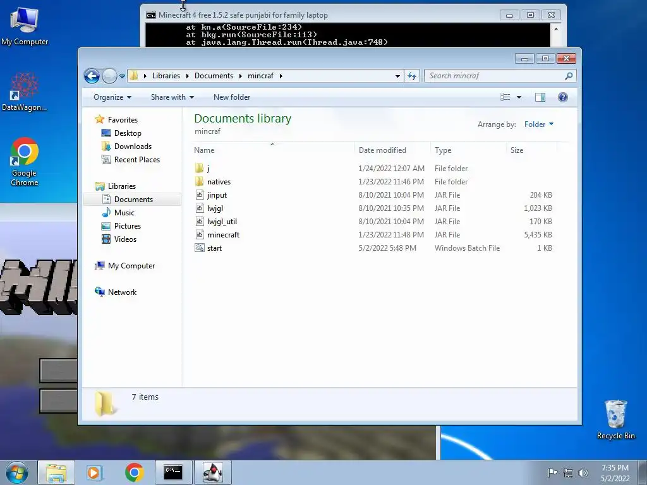Viewport: 647px width, 485px height.
Task: Select the start batch file icon
Action: click(x=200, y=248)
